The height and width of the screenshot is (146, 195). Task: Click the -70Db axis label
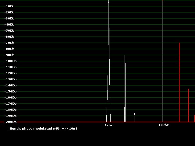point(9,43)
